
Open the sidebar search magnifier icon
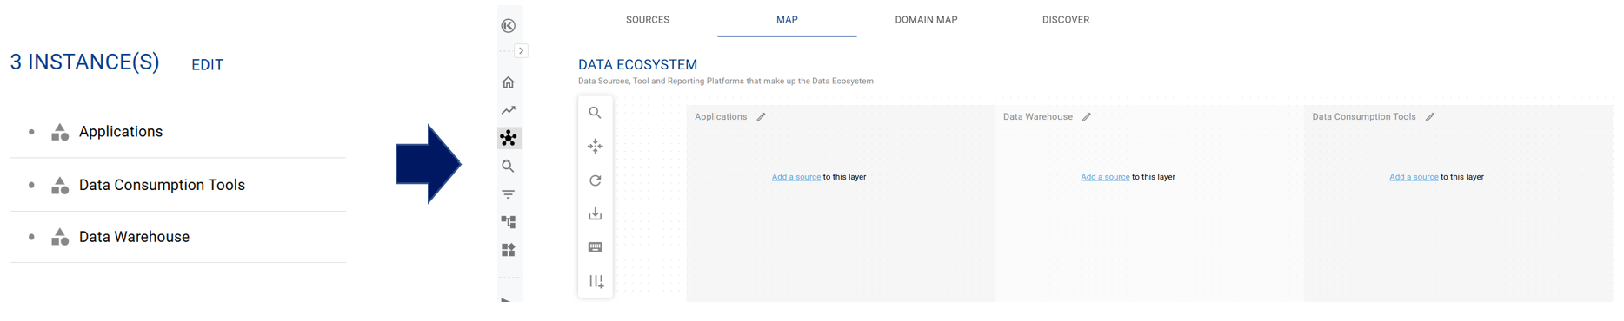pos(509,166)
